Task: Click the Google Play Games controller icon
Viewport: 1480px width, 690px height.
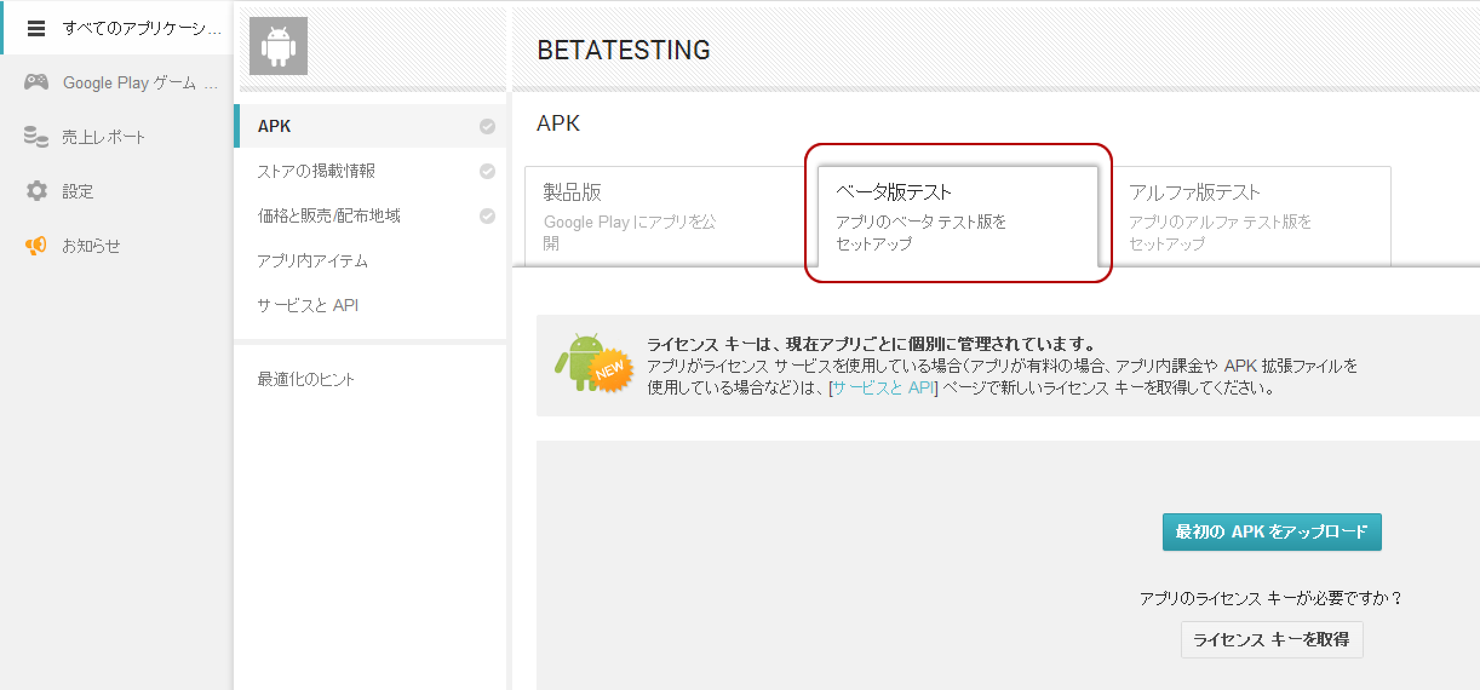Action: 36,82
